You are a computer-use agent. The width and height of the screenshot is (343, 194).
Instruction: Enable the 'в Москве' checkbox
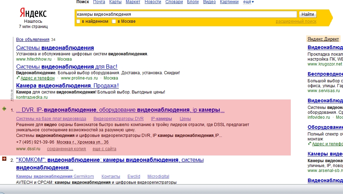[114, 21]
